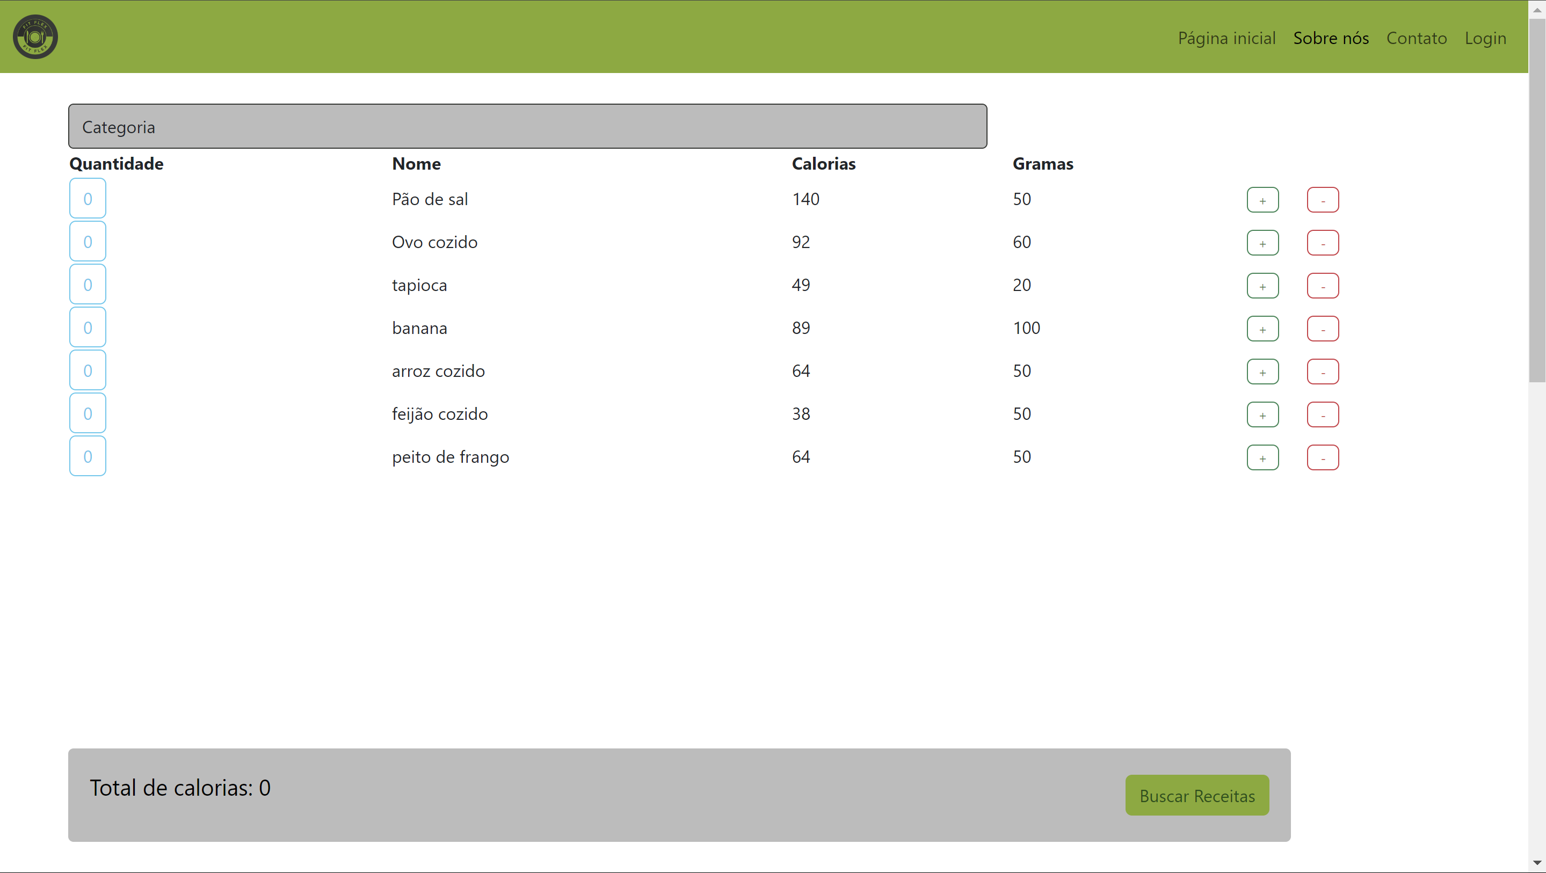
Task: Go to Página inicial in navbar
Action: click(1226, 38)
